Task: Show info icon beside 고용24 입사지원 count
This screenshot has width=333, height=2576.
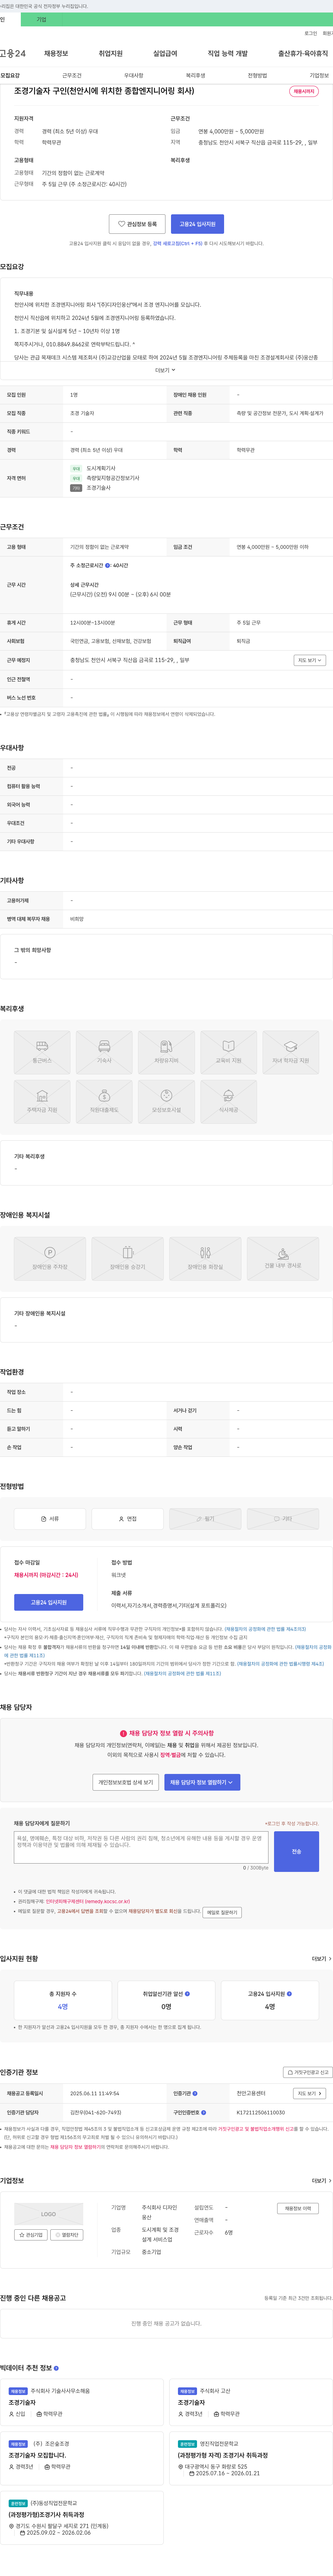Action: pos(290,1994)
